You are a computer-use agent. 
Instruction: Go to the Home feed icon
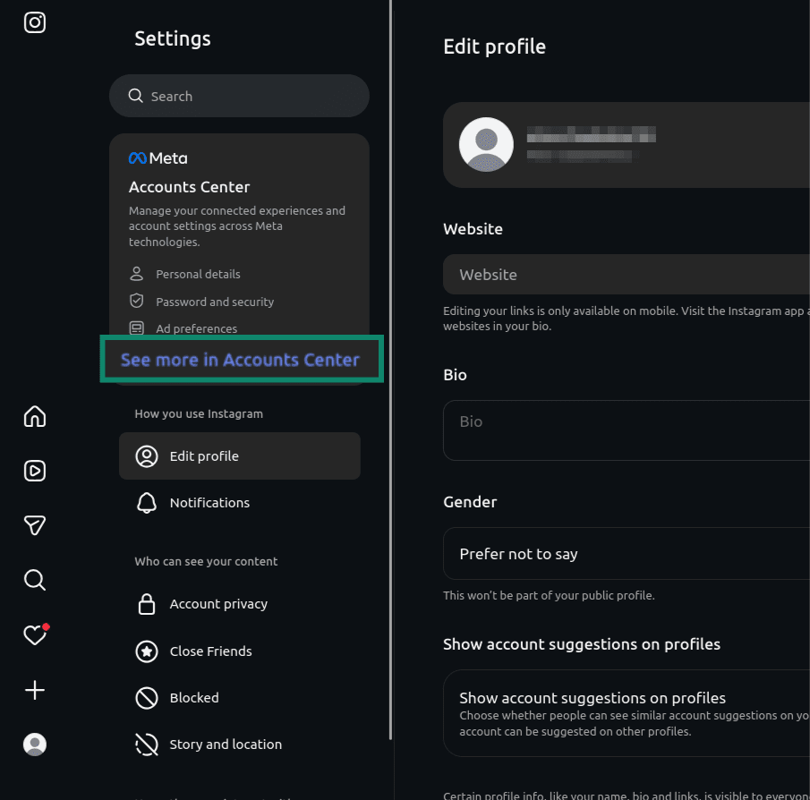tap(35, 416)
